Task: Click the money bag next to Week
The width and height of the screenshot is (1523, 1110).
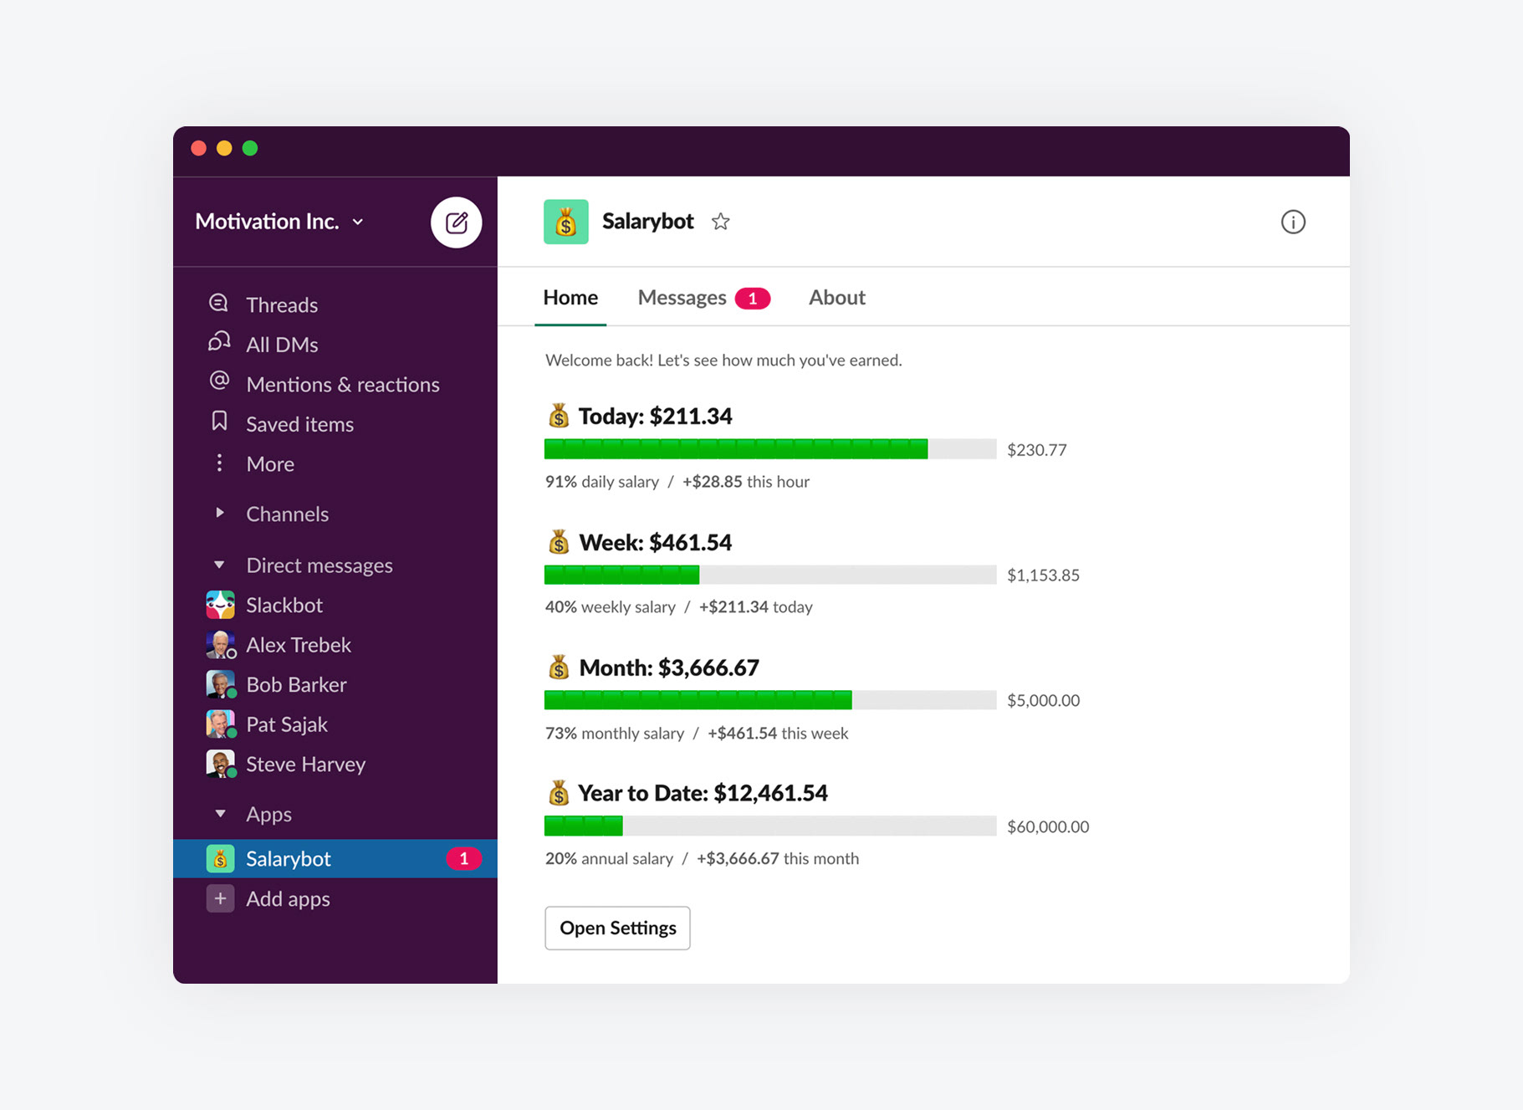Action: coord(559,542)
